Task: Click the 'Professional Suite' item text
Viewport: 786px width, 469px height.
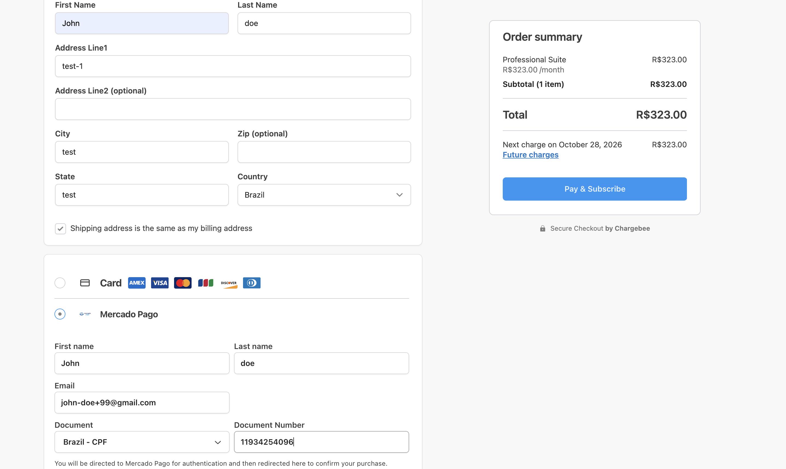Action: pyautogui.click(x=534, y=60)
